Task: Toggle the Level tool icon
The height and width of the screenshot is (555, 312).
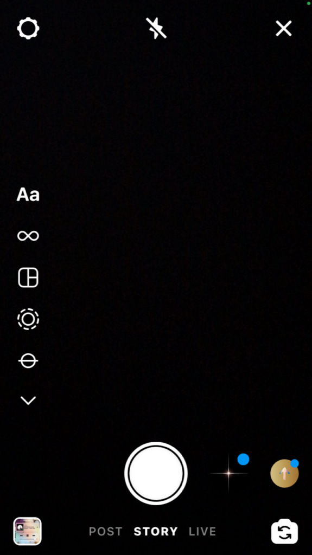Action: (x=28, y=361)
